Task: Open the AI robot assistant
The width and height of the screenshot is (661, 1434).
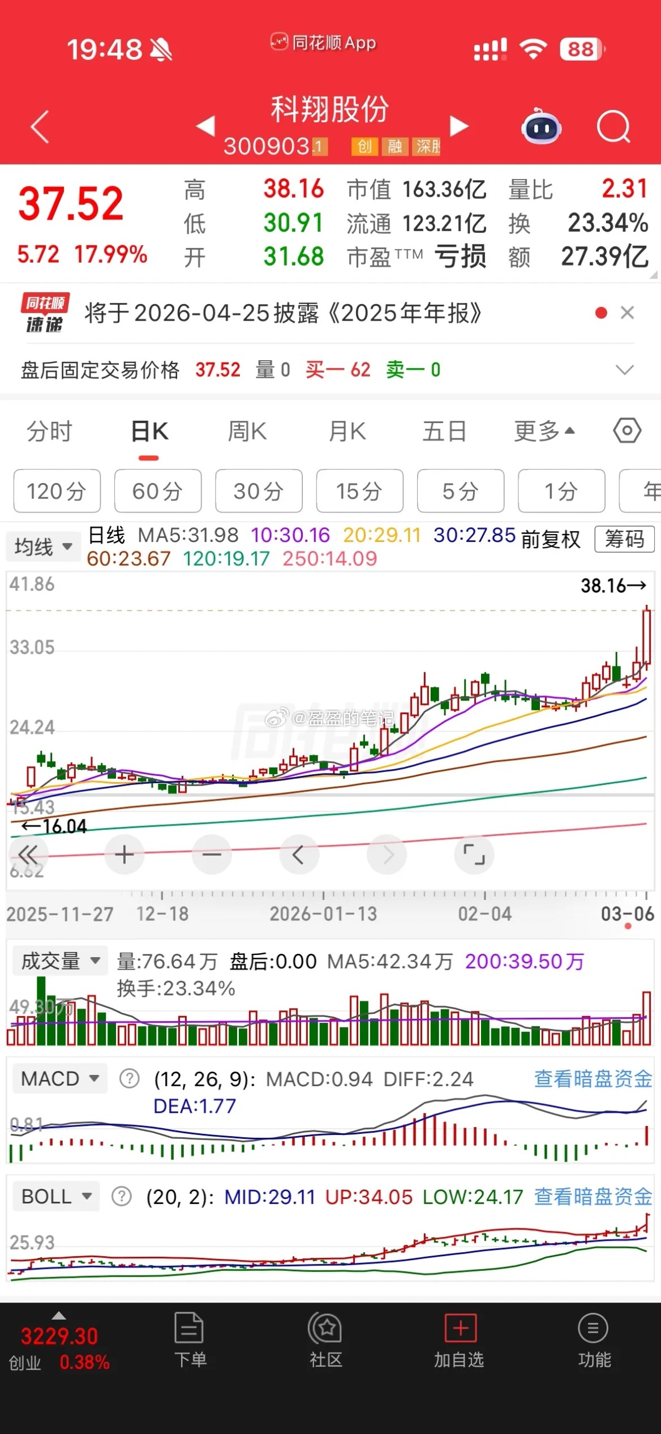Action: point(541,127)
